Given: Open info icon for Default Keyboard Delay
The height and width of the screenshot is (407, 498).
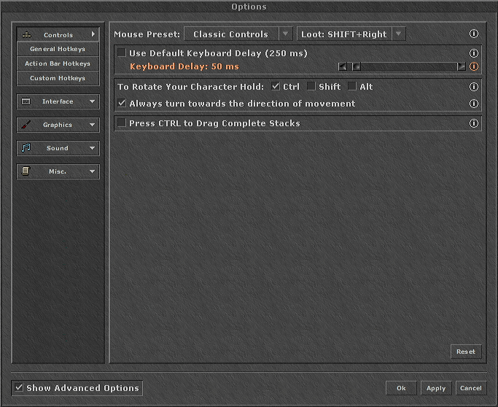Looking at the screenshot, I should pyautogui.click(x=473, y=53).
